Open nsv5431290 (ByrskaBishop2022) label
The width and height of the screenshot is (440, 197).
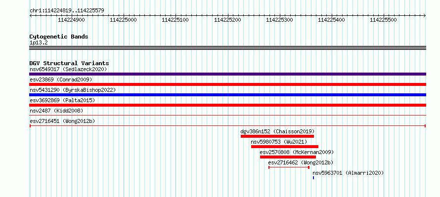coord(73,90)
